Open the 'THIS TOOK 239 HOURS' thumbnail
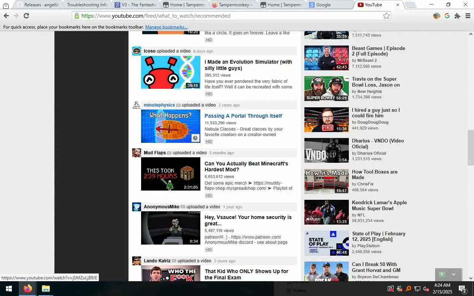The height and width of the screenshot is (296, 474). [170, 174]
